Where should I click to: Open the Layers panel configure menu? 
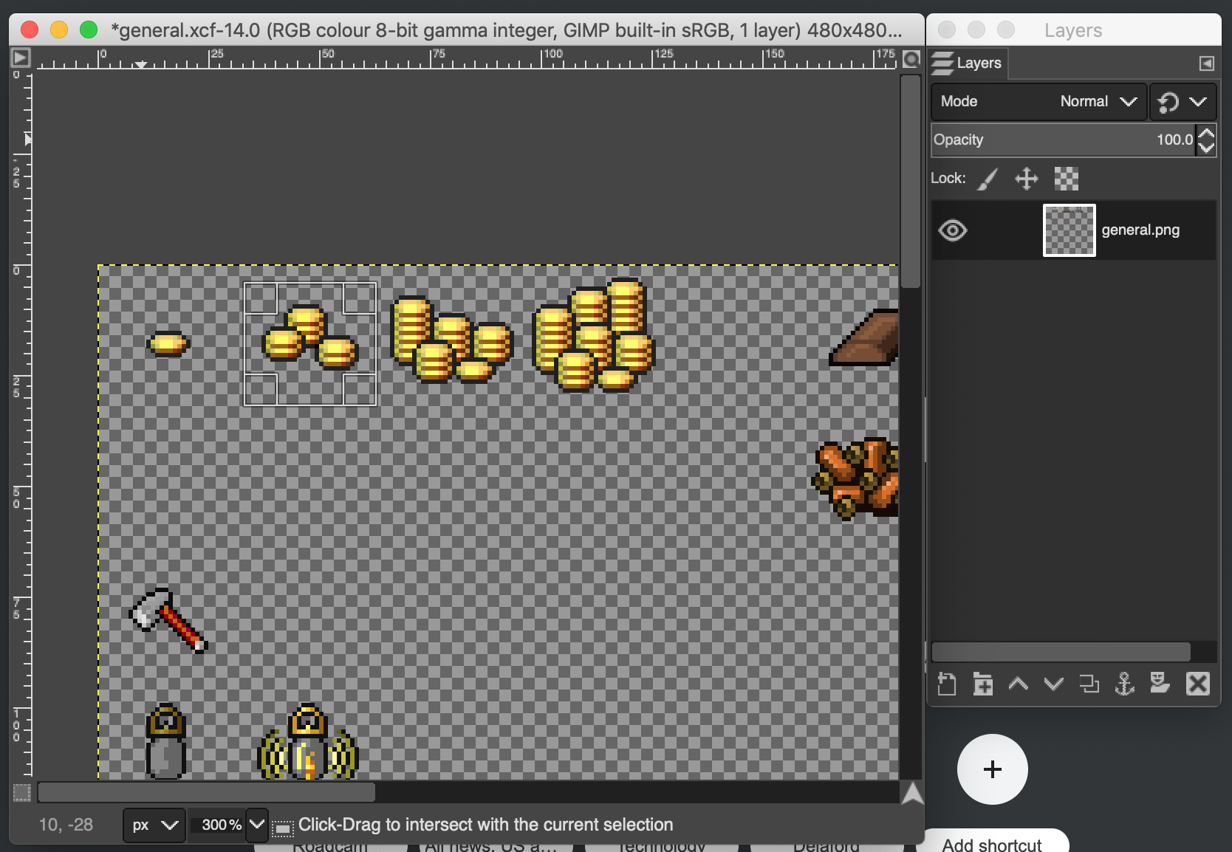click(x=1207, y=63)
